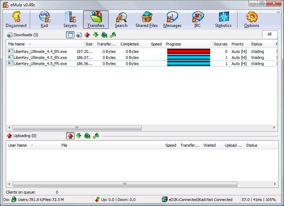Expand toolbar overflow chevron
The image size is (284, 206).
[x=278, y=12]
